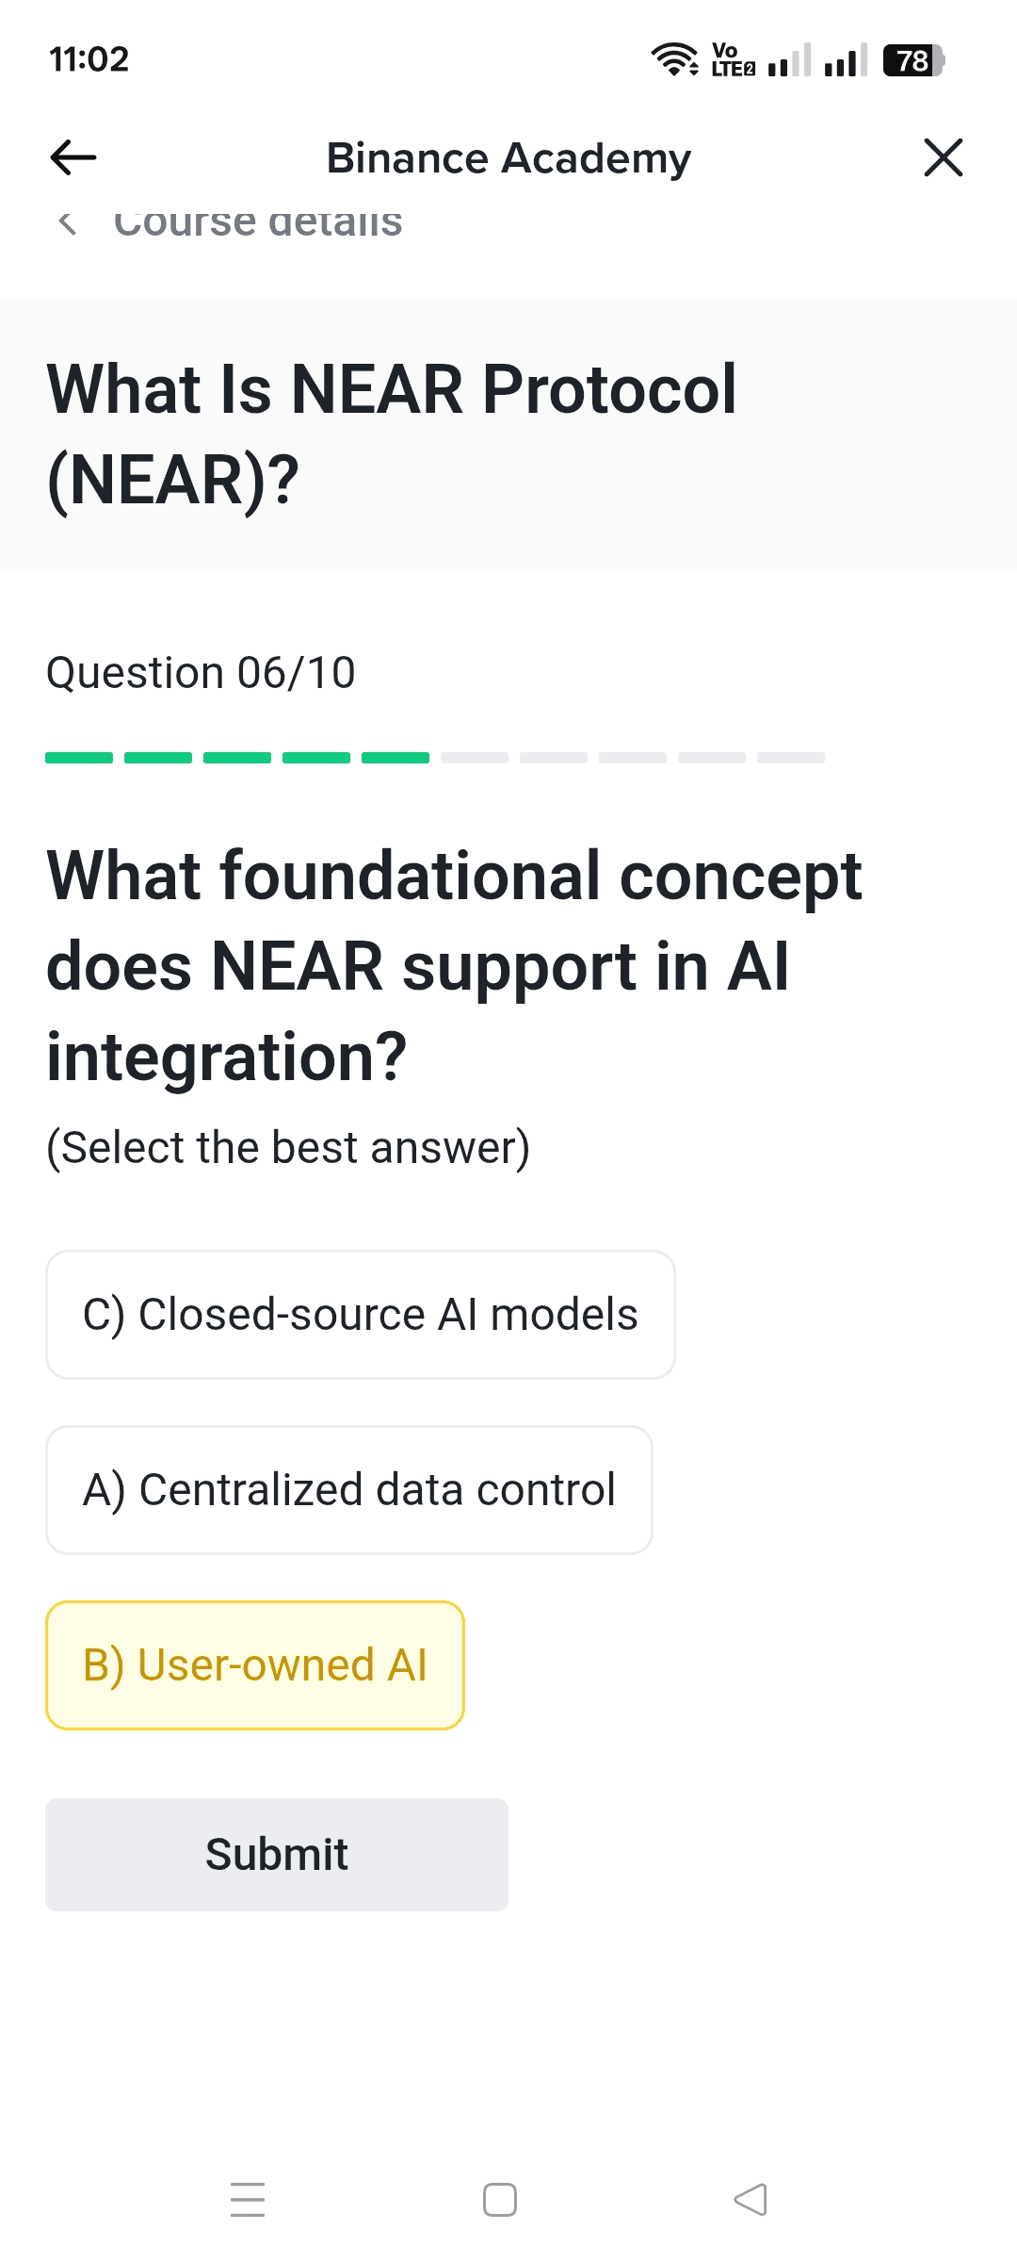Tap the Android back triangle icon
The image size is (1017, 2262).
point(751,2199)
